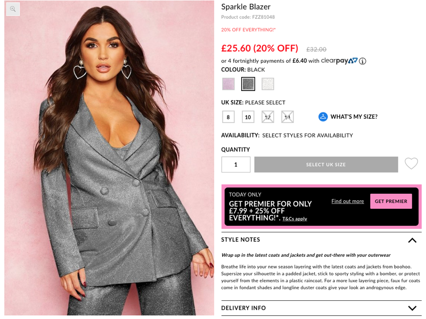
Task: Open the Find out more link
Action: coord(348,201)
